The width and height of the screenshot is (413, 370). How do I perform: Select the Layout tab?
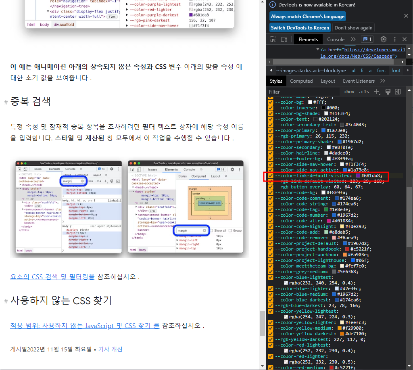point(327,81)
